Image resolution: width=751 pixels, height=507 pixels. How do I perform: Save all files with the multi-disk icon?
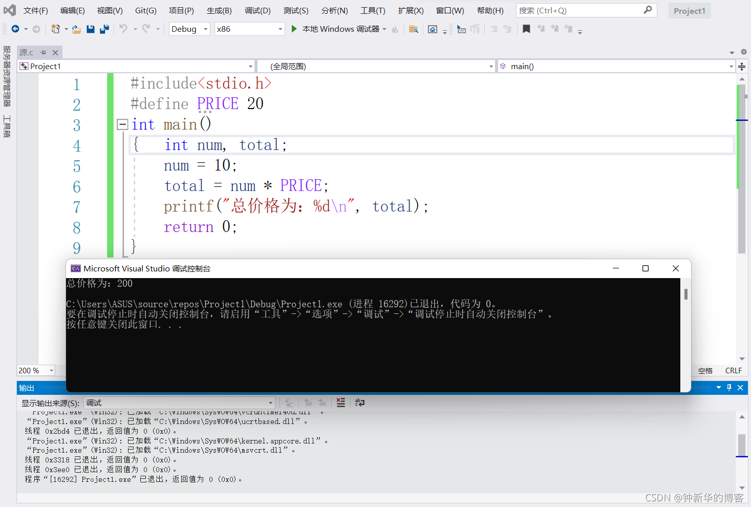(104, 29)
